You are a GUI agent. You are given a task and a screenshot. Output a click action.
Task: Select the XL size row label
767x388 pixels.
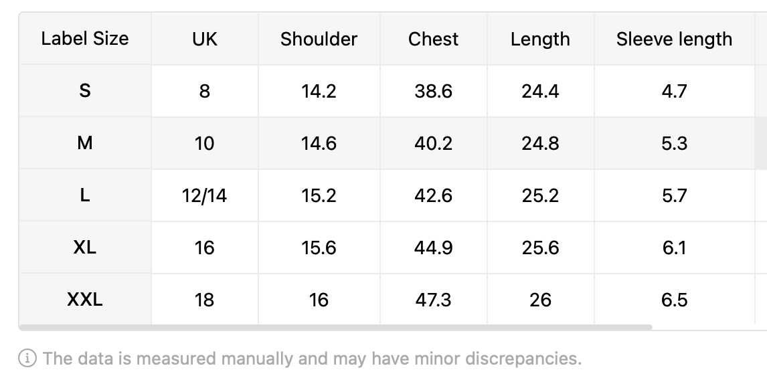[x=85, y=248]
